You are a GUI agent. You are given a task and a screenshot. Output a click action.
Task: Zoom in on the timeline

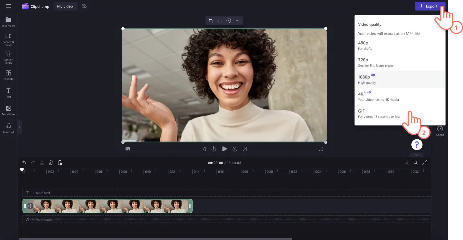(415, 163)
